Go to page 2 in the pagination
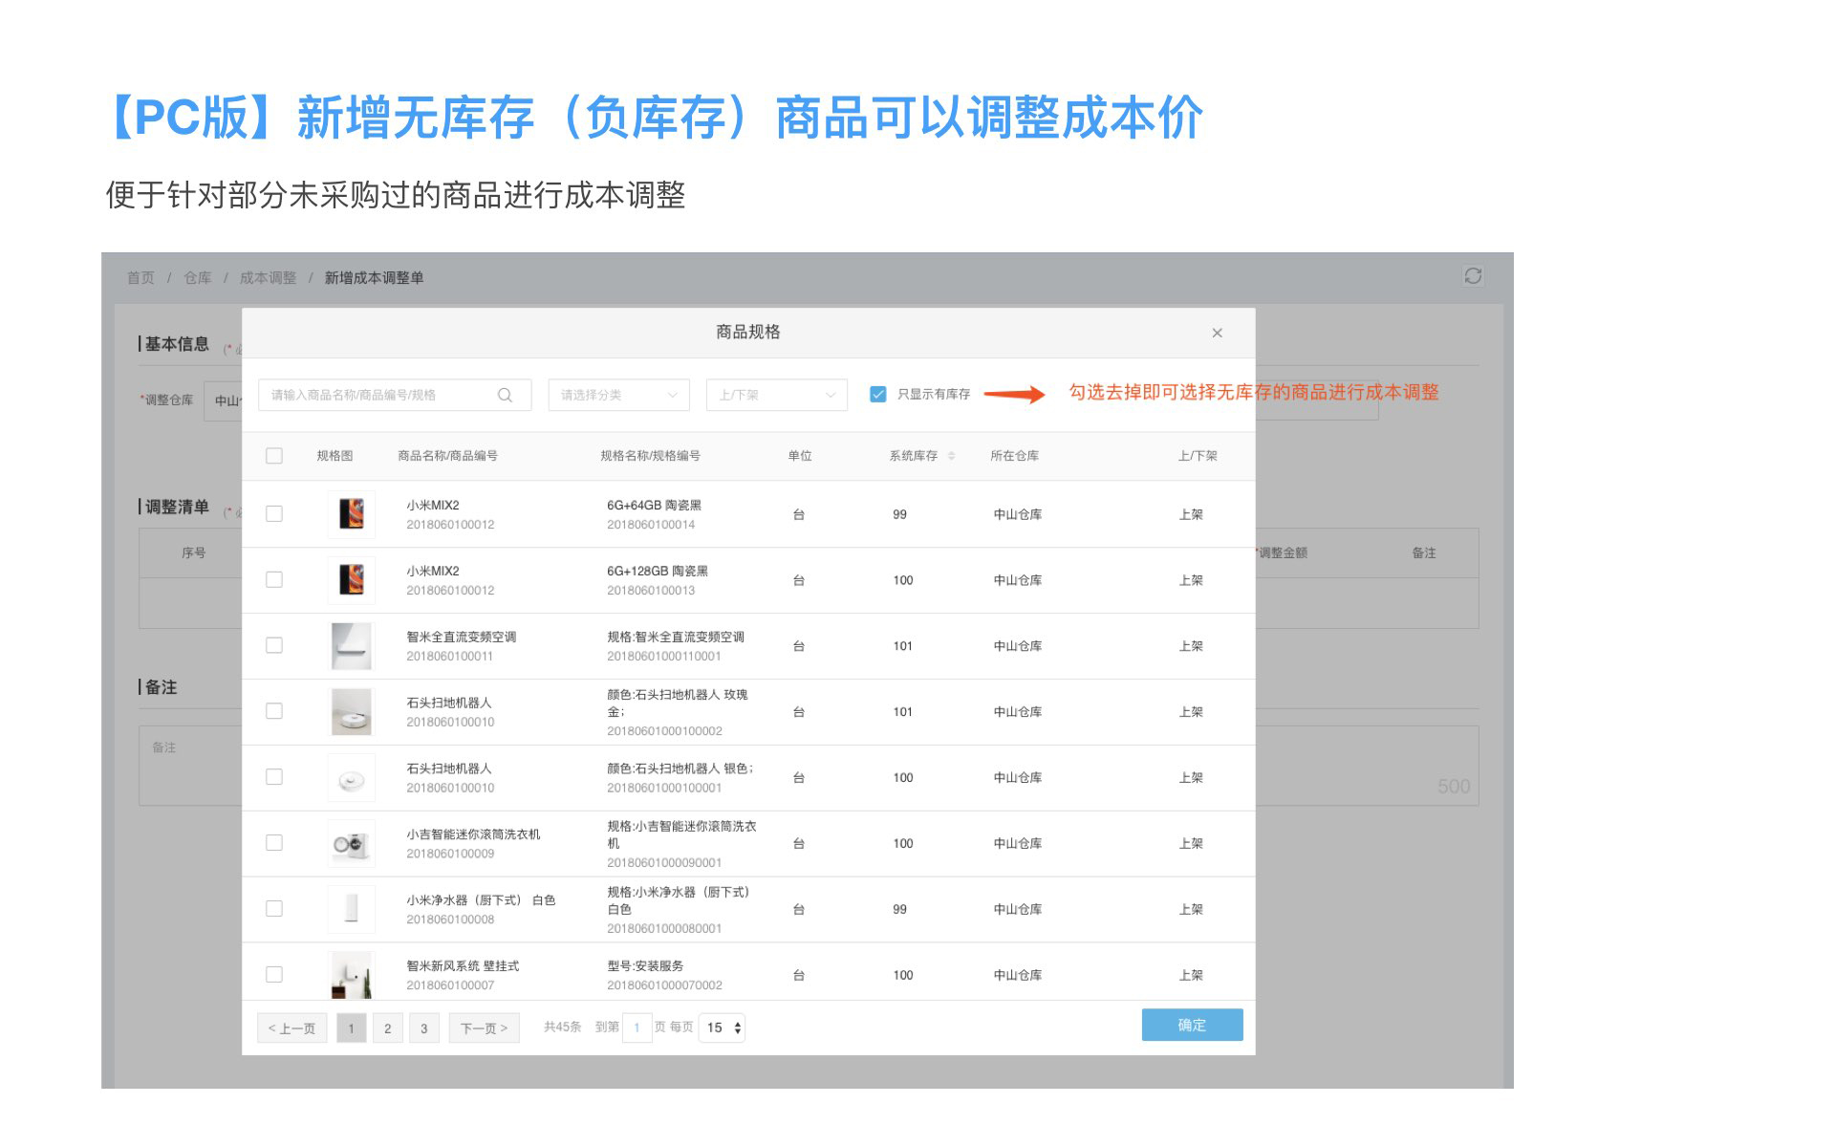1835x1147 pixels. (x=387, y=1028)
